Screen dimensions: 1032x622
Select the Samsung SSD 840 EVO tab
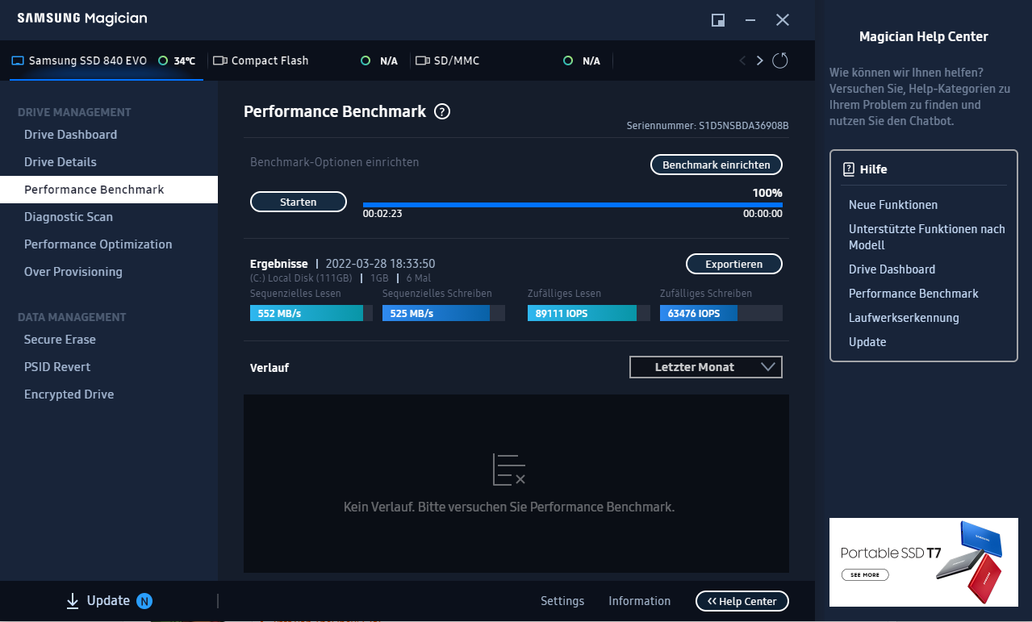106,61
